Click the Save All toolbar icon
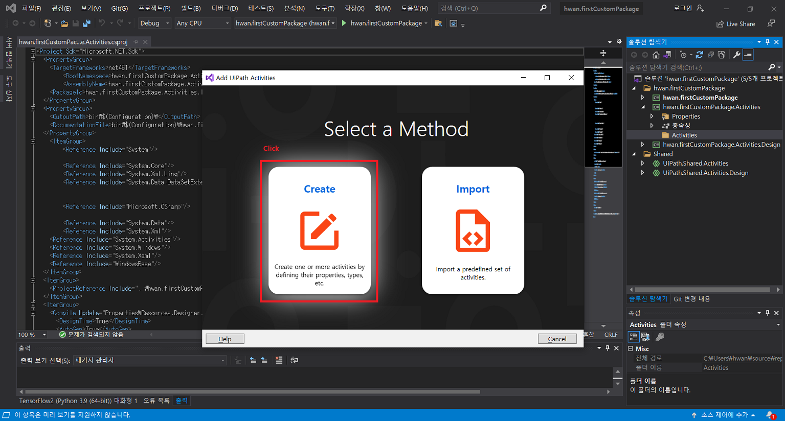The height and width of the screenshot is (421, 785). click(x=86, y=23)
